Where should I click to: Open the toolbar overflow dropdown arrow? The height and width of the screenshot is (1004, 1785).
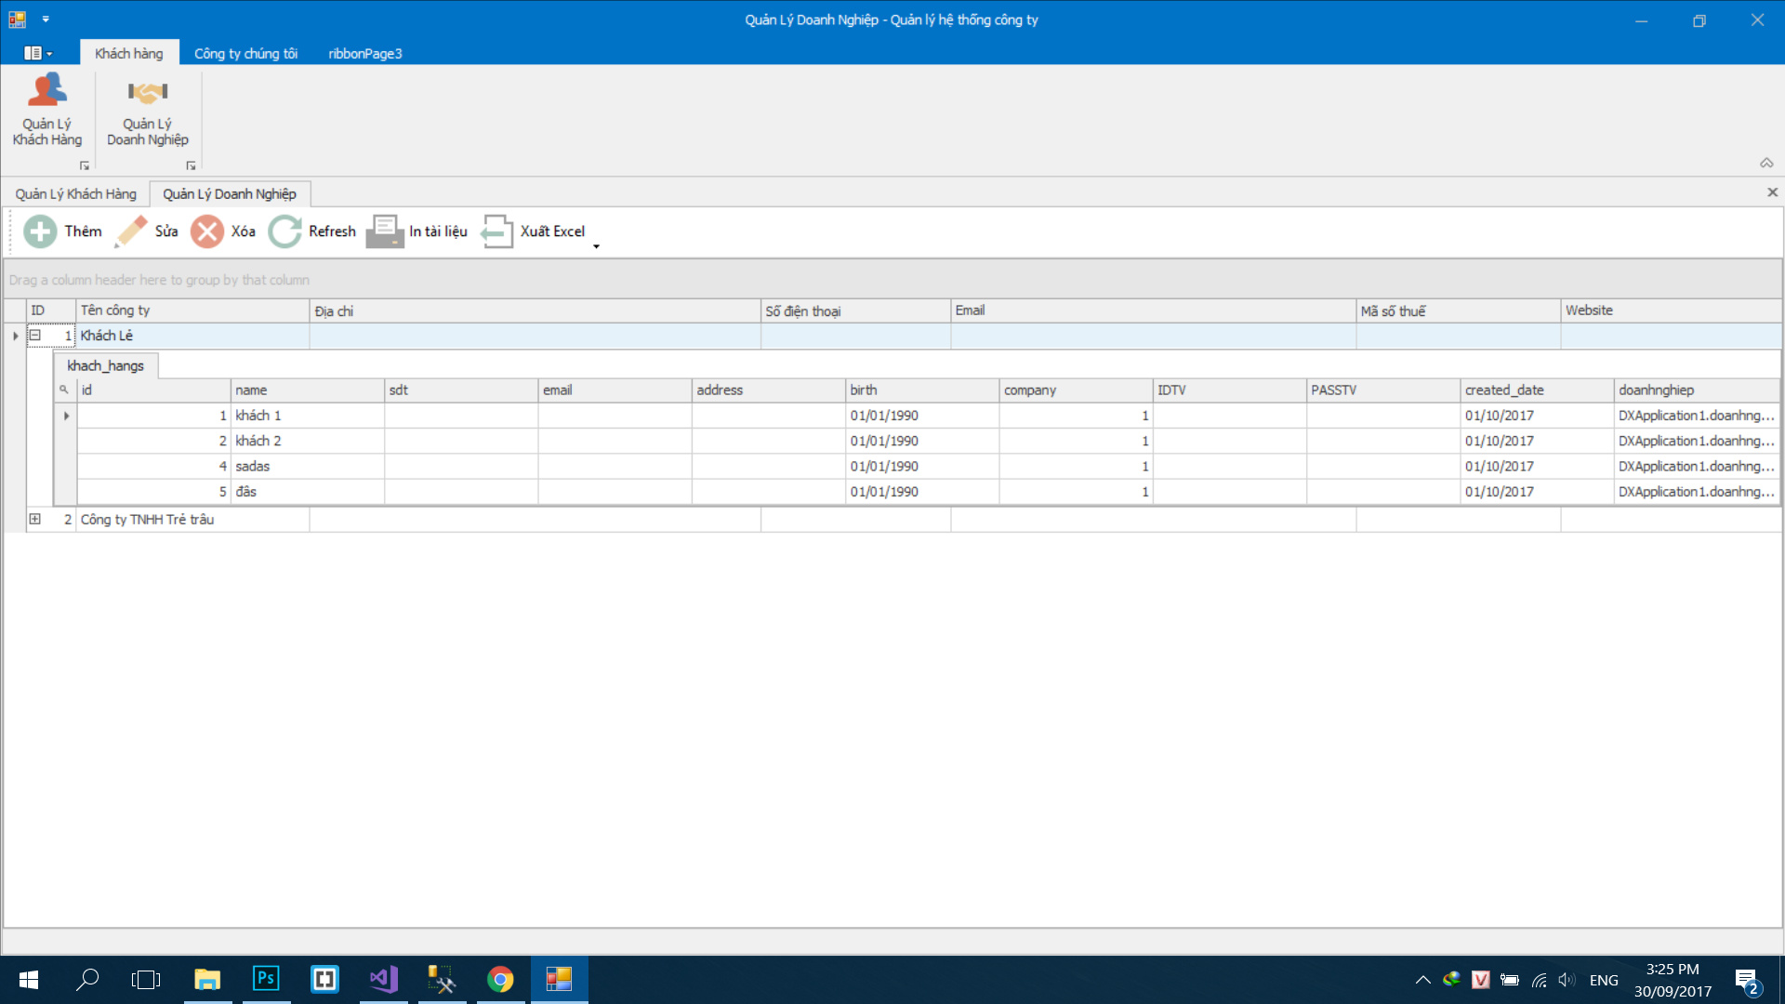tap(596, 246)
